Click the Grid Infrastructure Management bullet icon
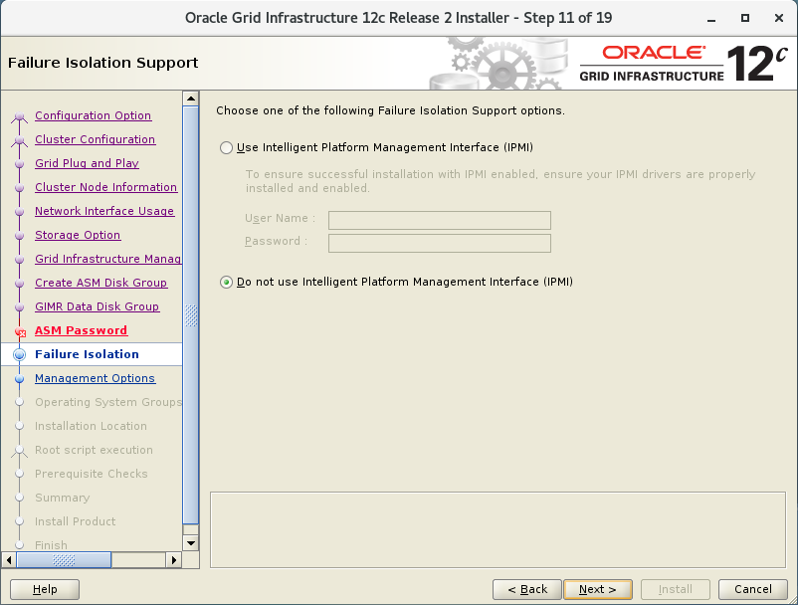The image size is (798, 605). click(19, 260)
